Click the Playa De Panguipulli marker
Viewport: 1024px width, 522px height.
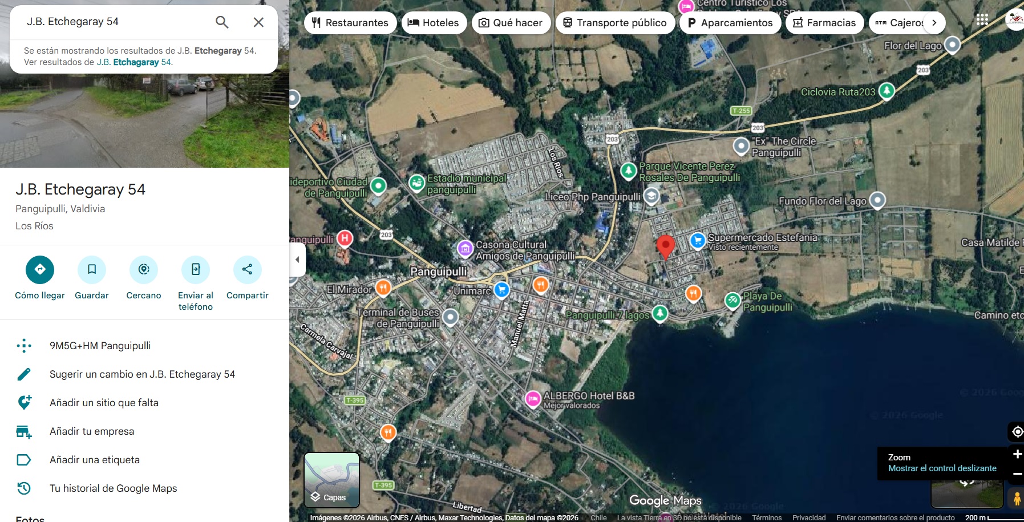point(732,300)
